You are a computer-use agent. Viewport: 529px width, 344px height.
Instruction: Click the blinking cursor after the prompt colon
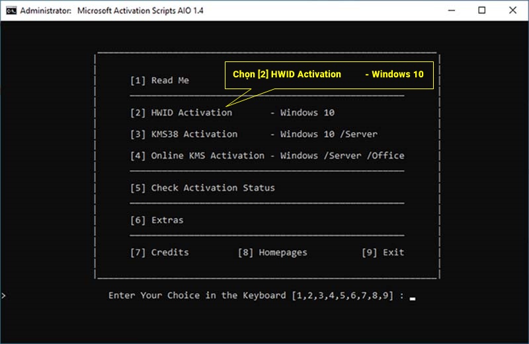(412, 298)
